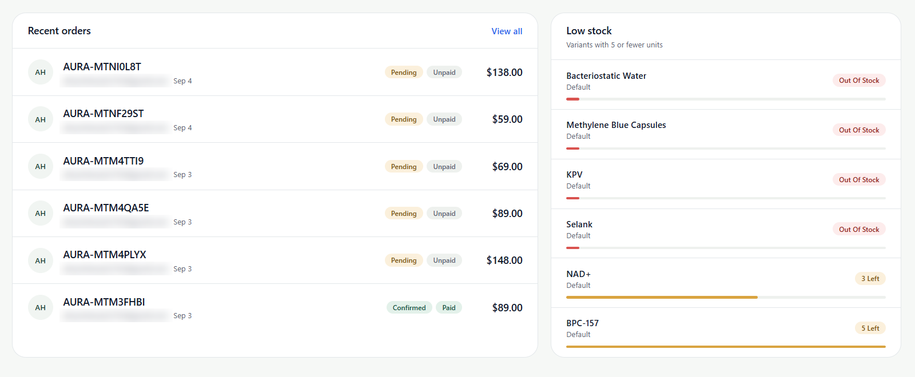Open Bacteriostatic Water low stock item

pyautogui.click(x=726, y=85)
